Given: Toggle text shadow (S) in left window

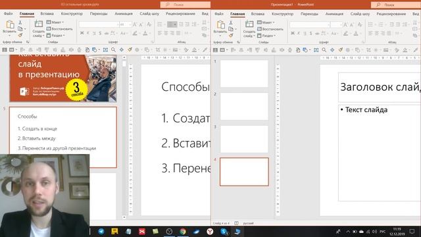Looking at the screenshot, I should click(x=100, y=34).
